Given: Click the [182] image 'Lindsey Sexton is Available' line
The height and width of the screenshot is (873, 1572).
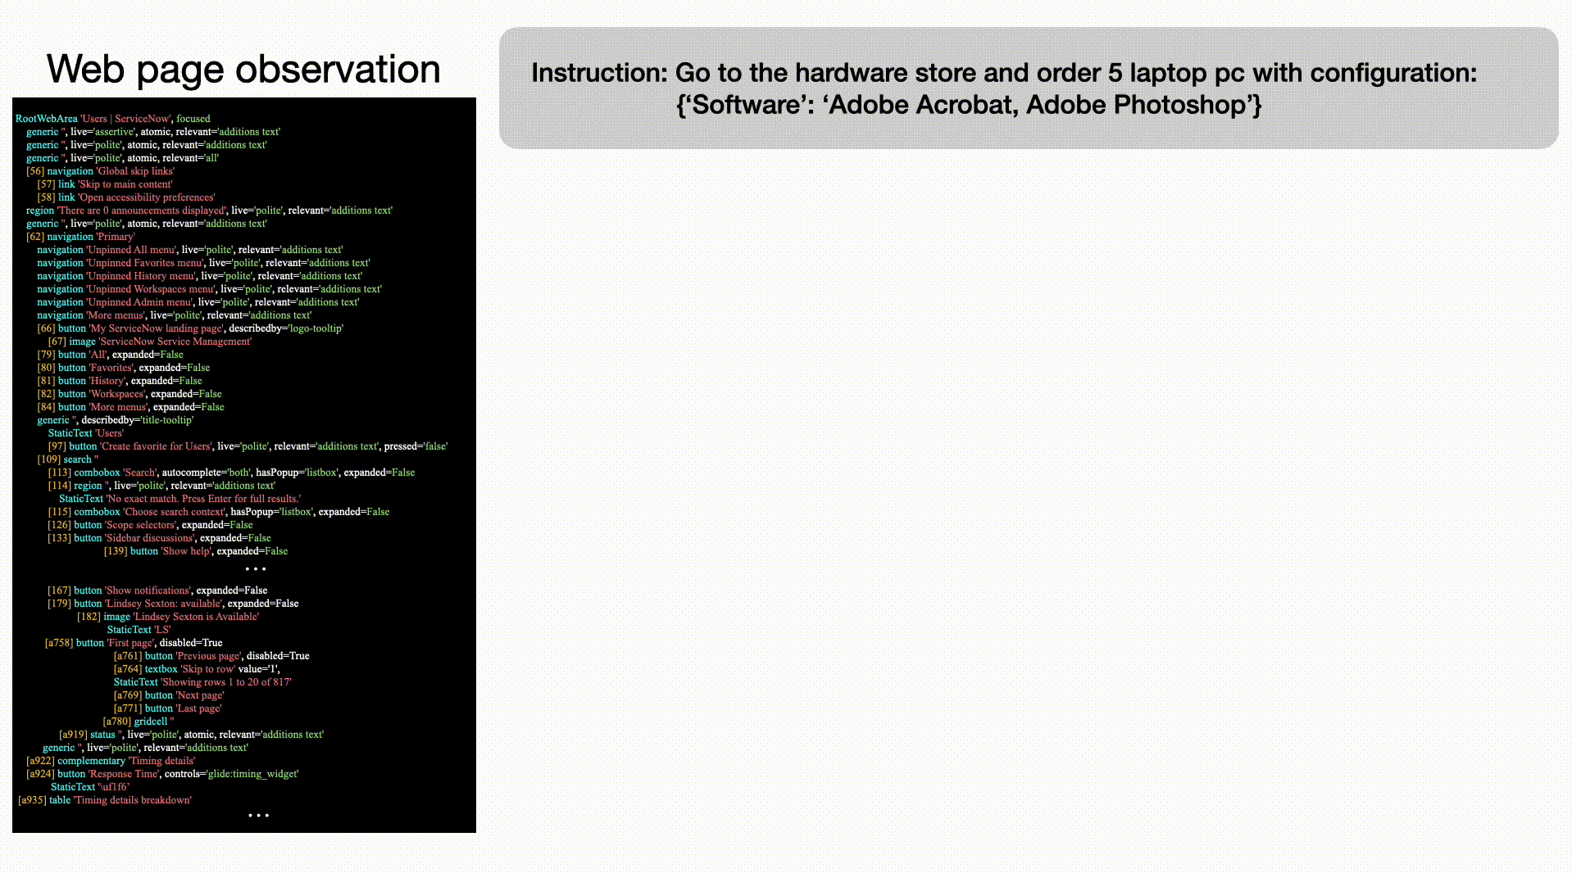Looking at the screenshot, I should pyautogui.click(x=168, y=617).
